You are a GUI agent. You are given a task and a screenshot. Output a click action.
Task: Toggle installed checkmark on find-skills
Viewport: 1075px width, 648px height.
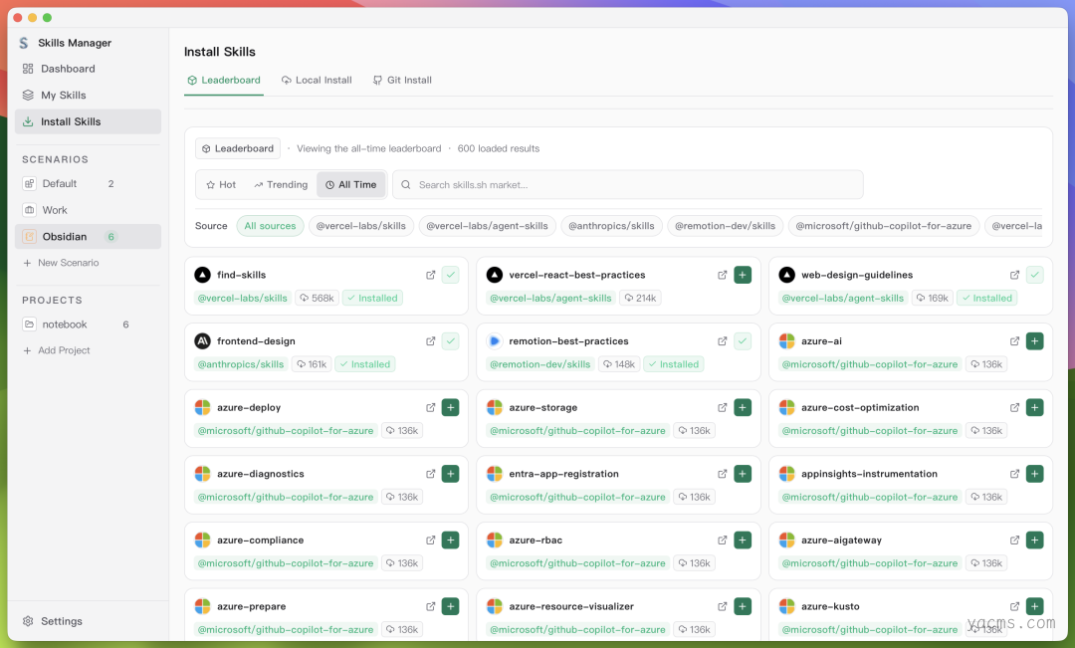451,275
